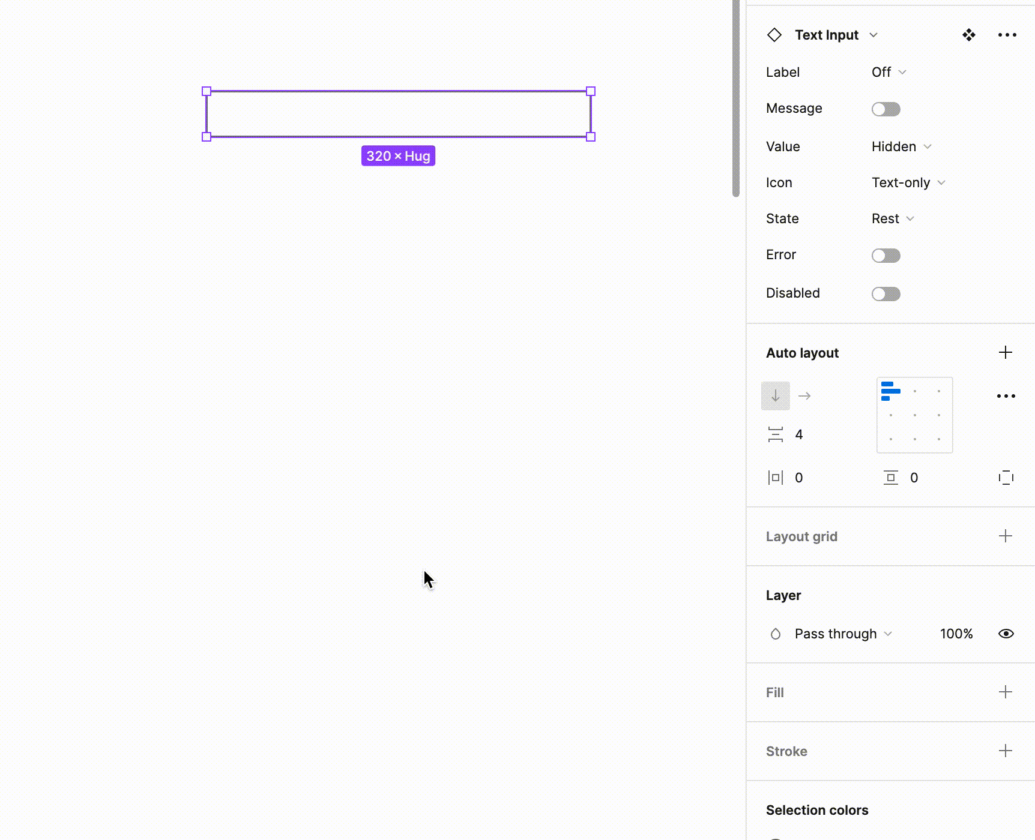Viewport: 1035px width, 840px height.
Task: Open auto layout advanced settings ellipsis
Action: (x=1006, y=396)
